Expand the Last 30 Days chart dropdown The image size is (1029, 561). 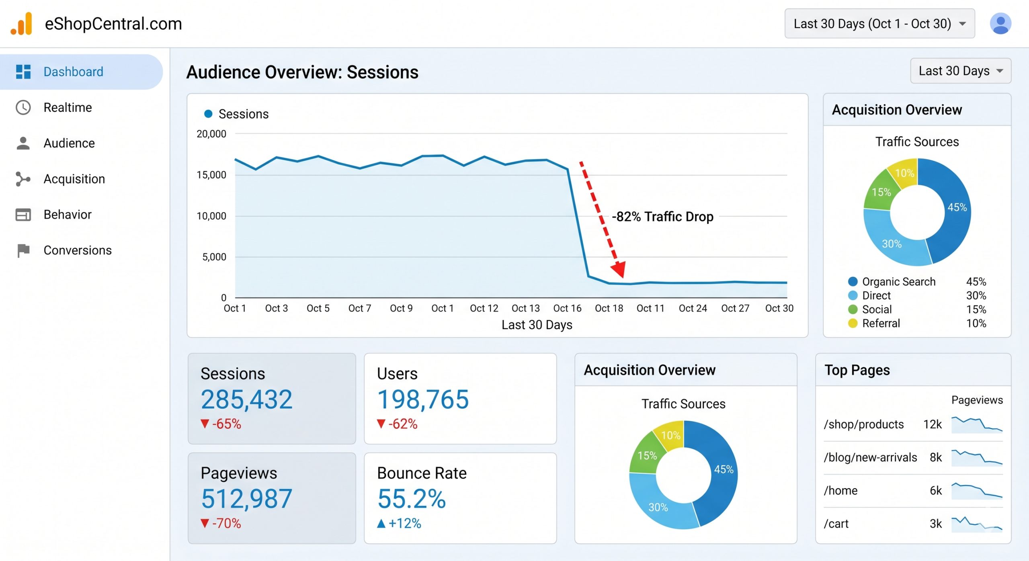(960, 71)
